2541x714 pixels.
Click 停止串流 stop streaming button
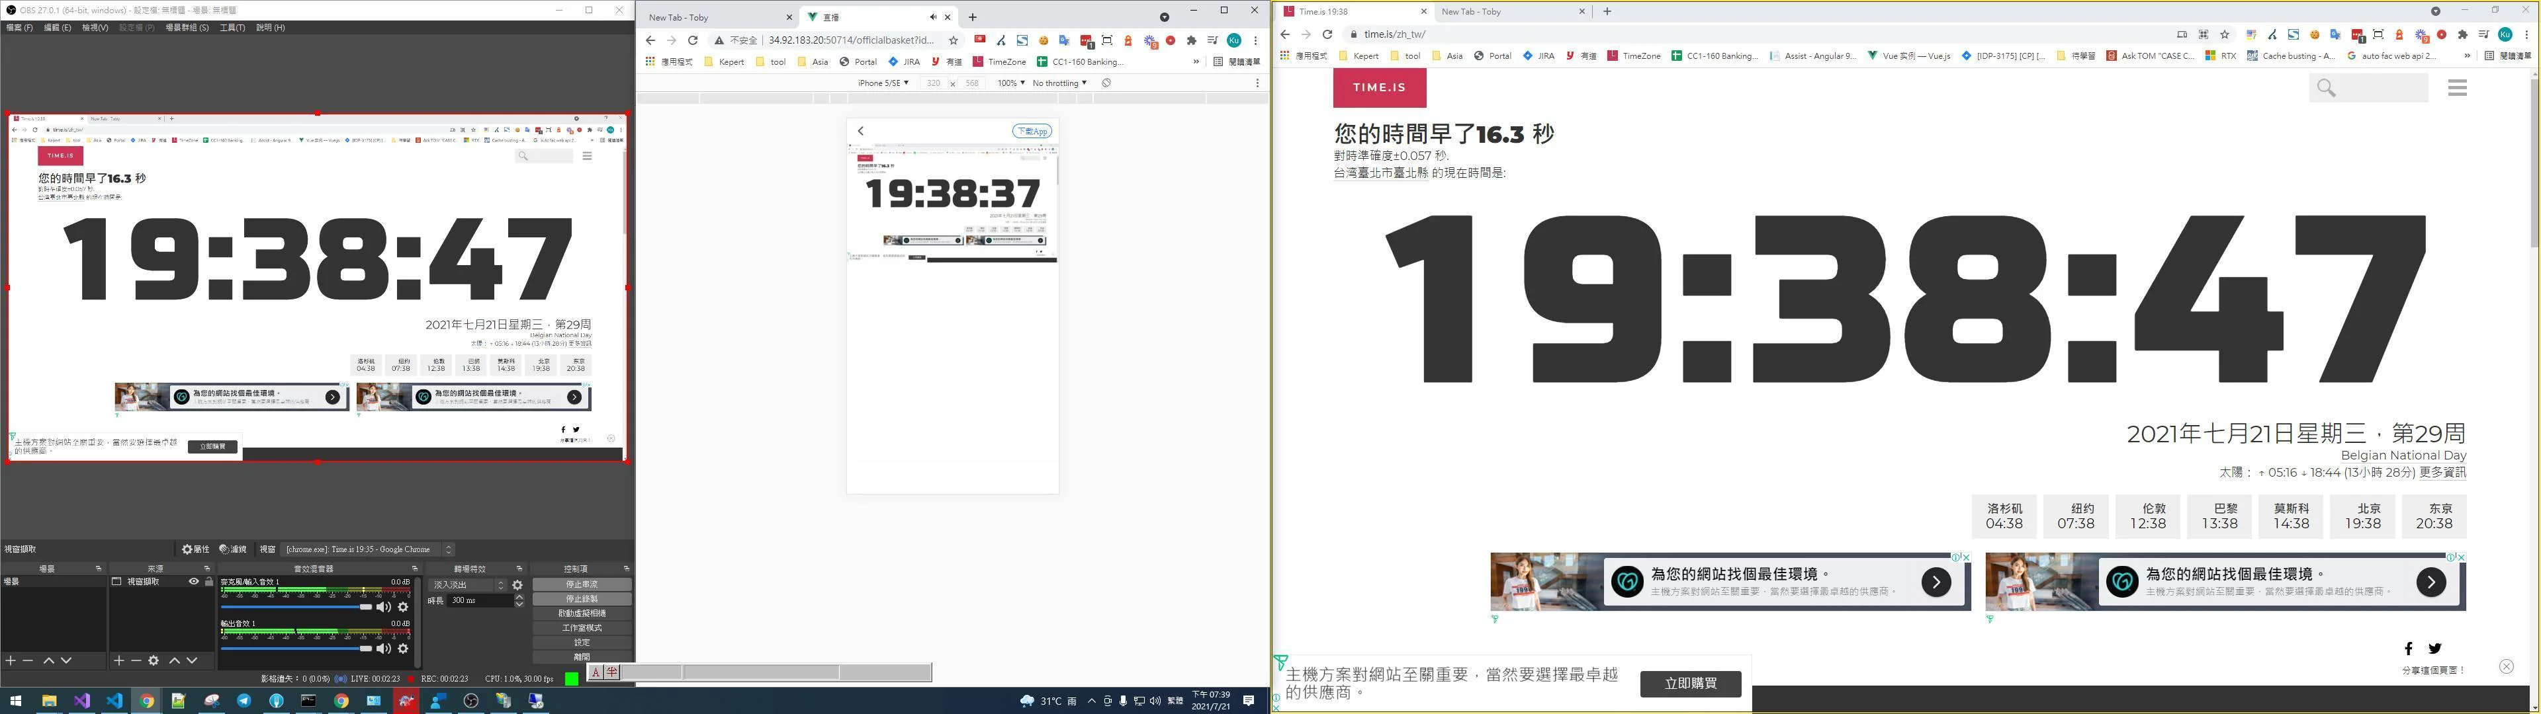(581, 585)
